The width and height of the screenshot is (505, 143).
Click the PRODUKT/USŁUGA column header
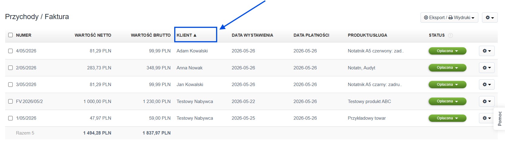pos(367,35)
